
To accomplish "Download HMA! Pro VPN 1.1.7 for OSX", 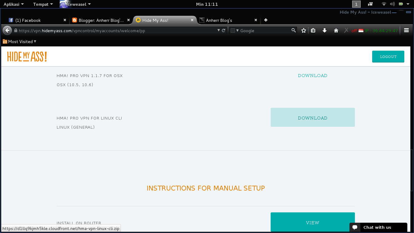I will point(312,76).
